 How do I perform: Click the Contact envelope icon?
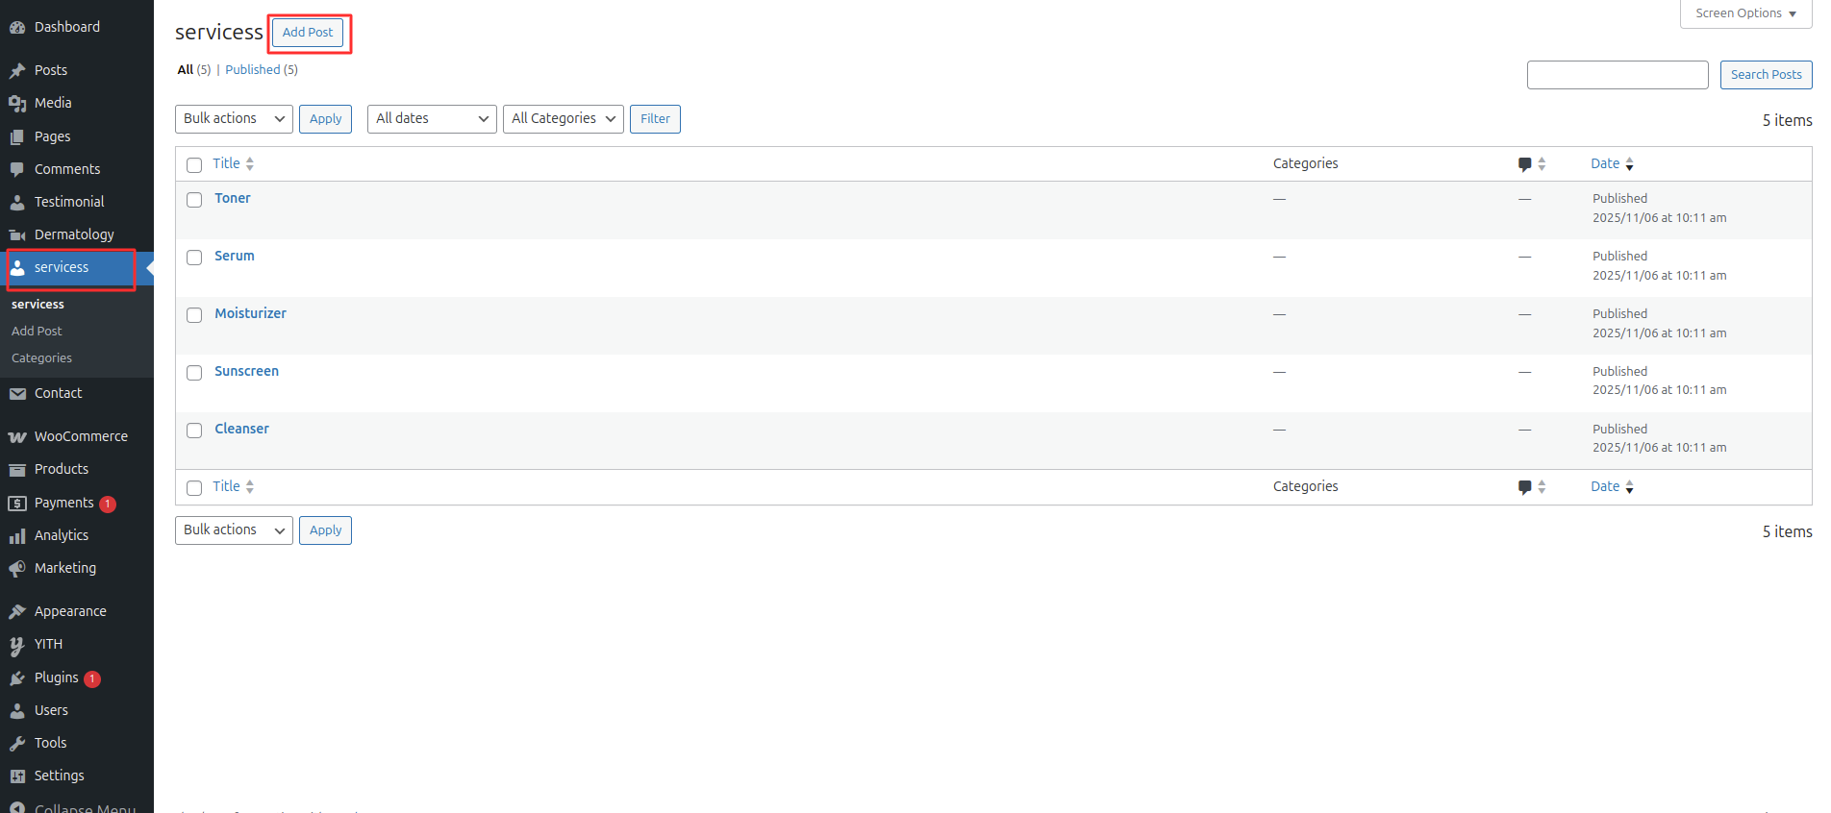coord(17,394)
